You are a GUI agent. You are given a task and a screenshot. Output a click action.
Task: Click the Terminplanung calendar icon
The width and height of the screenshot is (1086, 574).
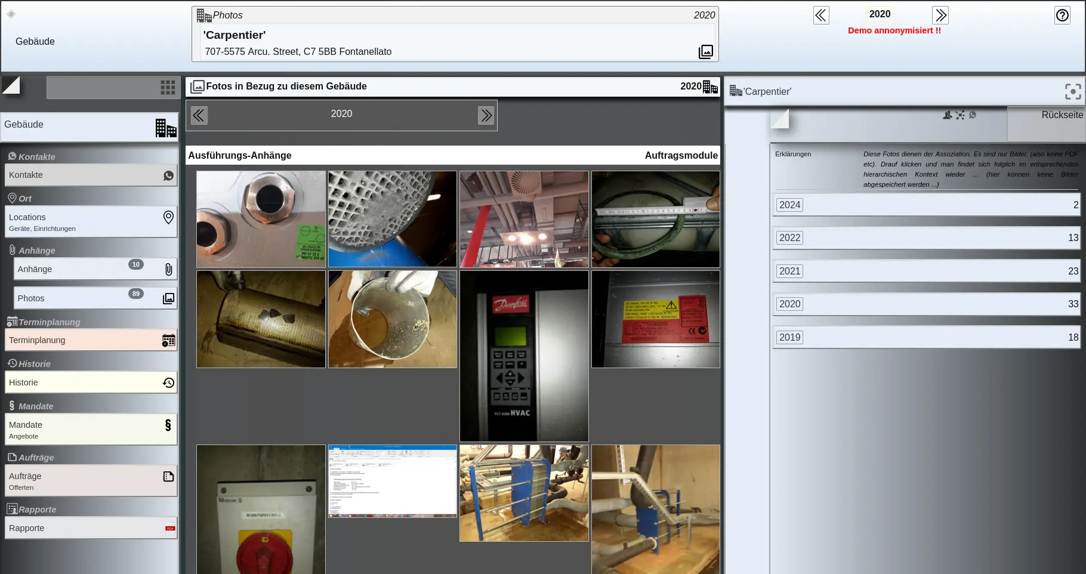coord(169,340)
